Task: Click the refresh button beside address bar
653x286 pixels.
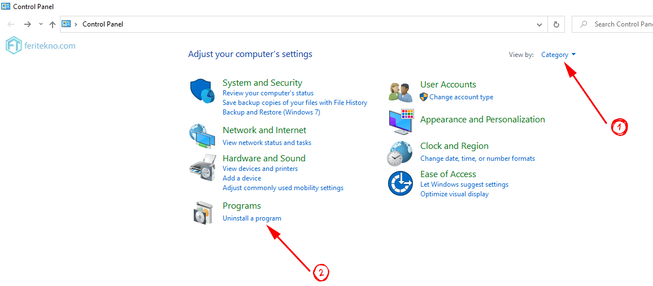Action: tap(556, 24)
